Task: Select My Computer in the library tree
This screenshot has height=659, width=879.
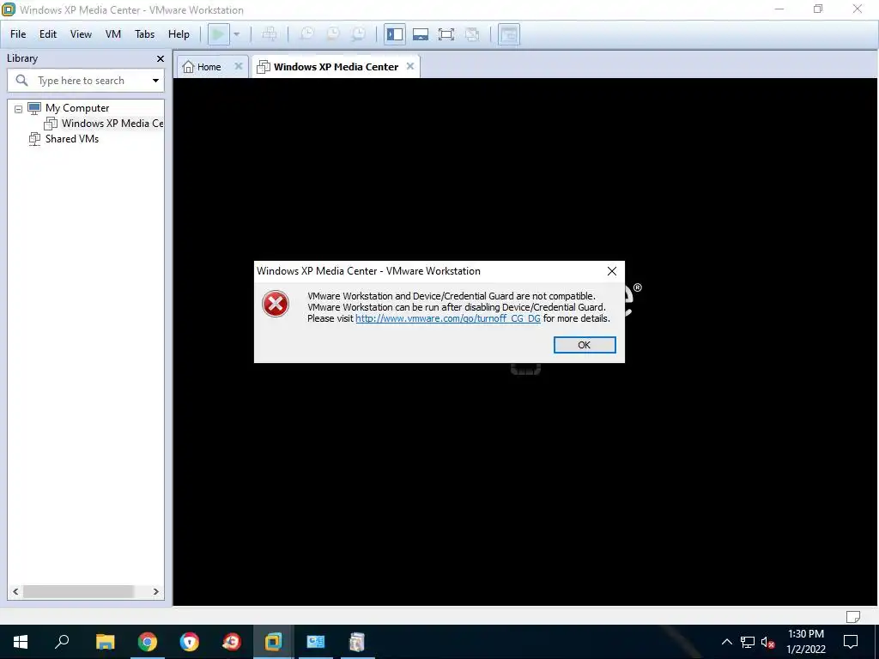Action: (x=77, y=108)
